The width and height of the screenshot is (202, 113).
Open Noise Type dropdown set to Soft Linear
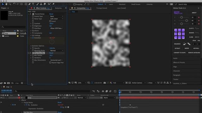click(56, 19)
